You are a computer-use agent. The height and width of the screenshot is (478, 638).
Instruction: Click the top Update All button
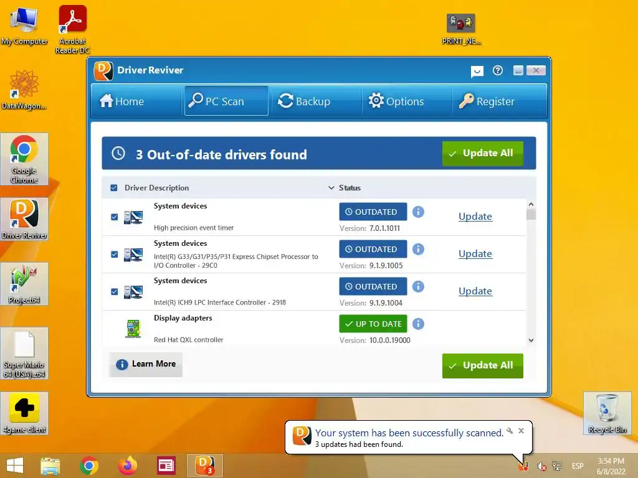coord(483,153)
